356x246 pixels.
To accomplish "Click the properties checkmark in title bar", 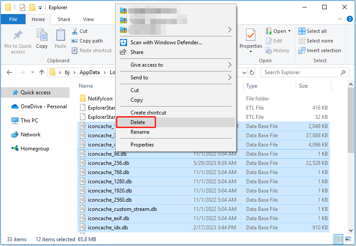I will (22, 7).
